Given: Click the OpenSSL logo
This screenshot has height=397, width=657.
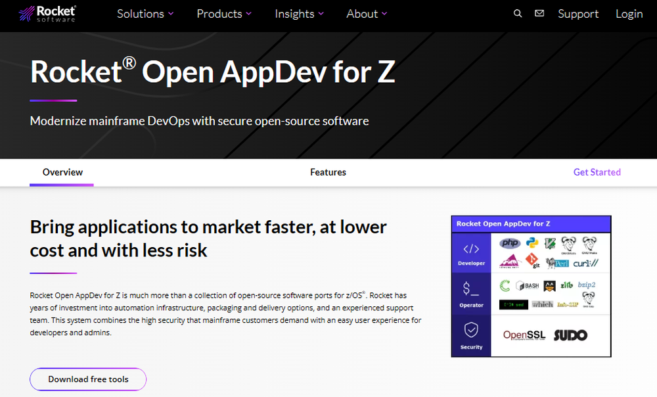Looking at the screenshot, I should [x=524, y=335].
